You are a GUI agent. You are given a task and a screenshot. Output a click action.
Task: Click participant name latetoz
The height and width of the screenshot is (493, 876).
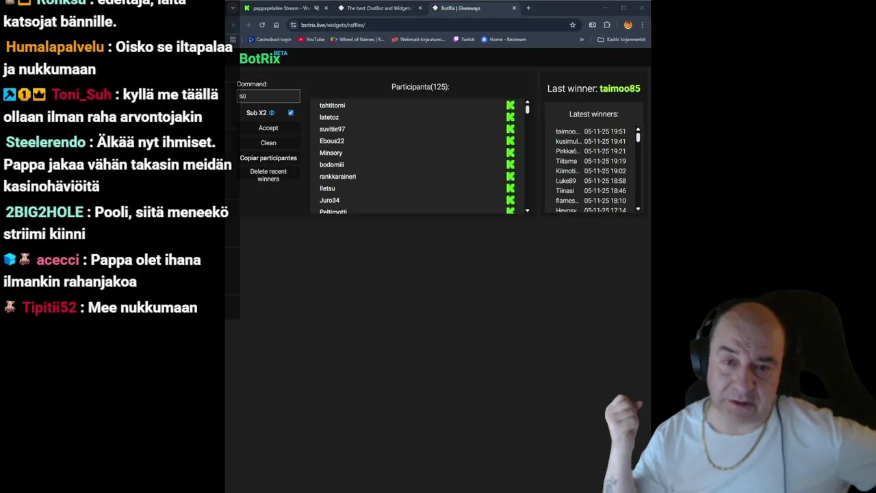(329, 117)
